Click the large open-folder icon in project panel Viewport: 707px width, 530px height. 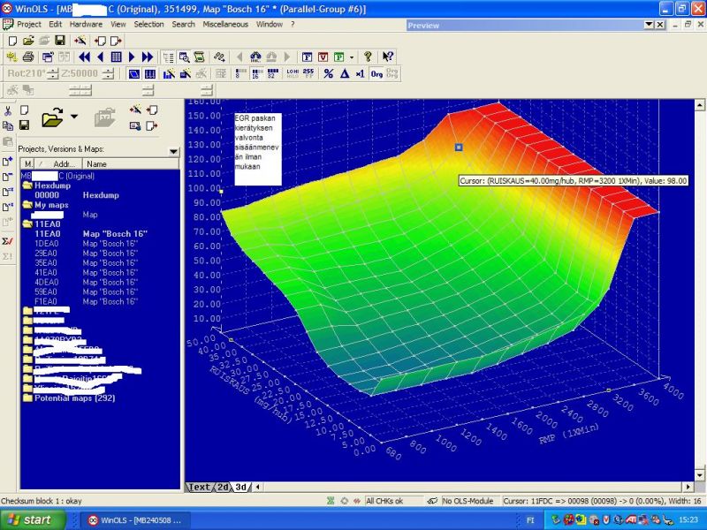[52, 117]
